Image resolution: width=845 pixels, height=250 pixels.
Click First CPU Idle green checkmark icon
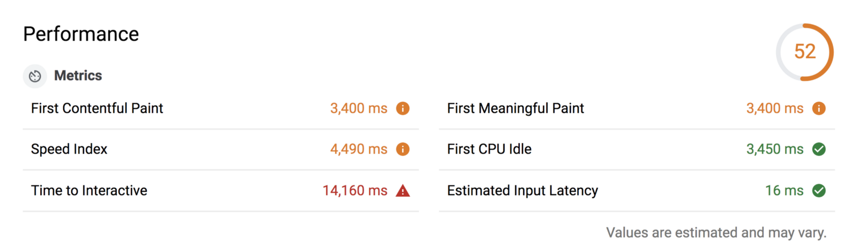819,149
